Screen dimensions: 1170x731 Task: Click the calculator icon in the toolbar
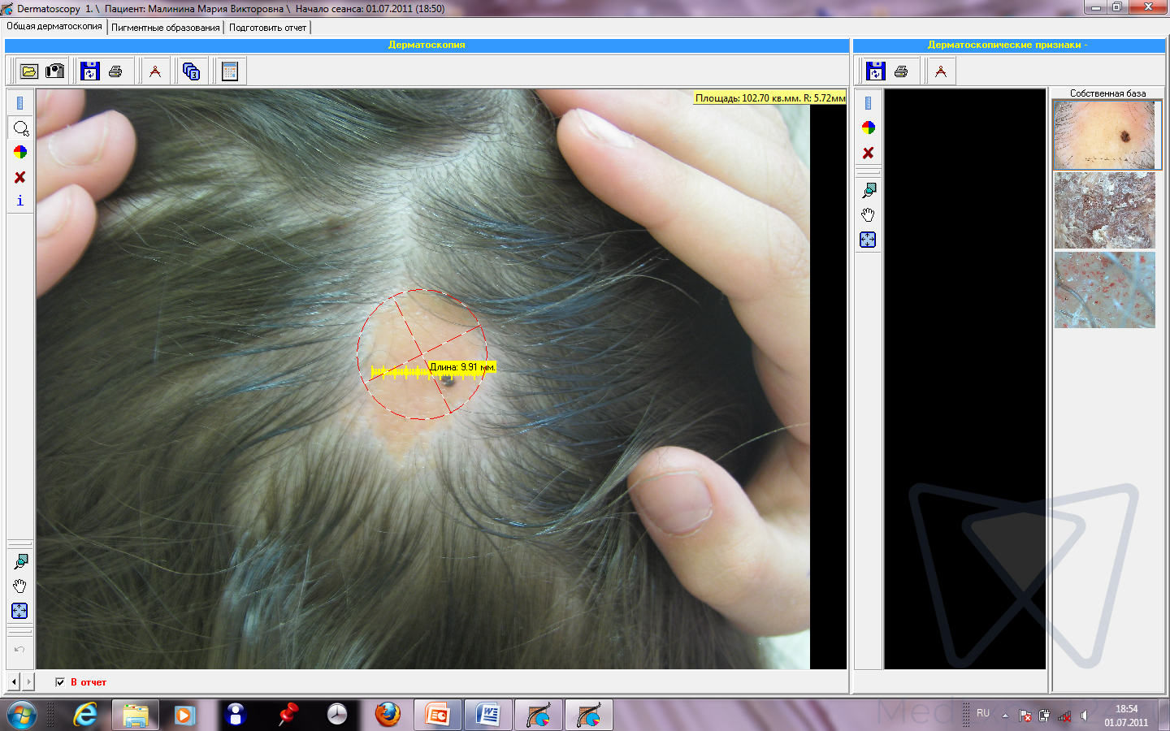[x=230, y=71]
